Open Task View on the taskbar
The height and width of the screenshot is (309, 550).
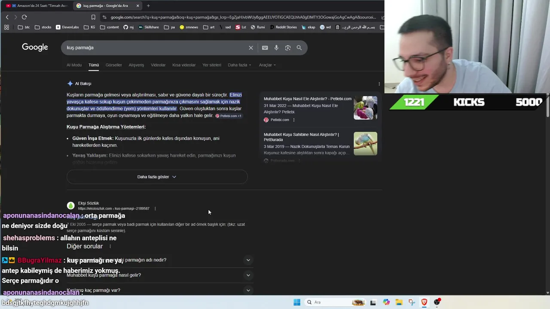point(373,302)
